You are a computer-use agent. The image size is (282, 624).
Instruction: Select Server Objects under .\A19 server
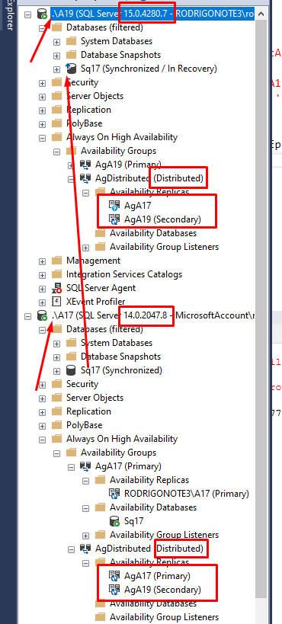(95, 96)
